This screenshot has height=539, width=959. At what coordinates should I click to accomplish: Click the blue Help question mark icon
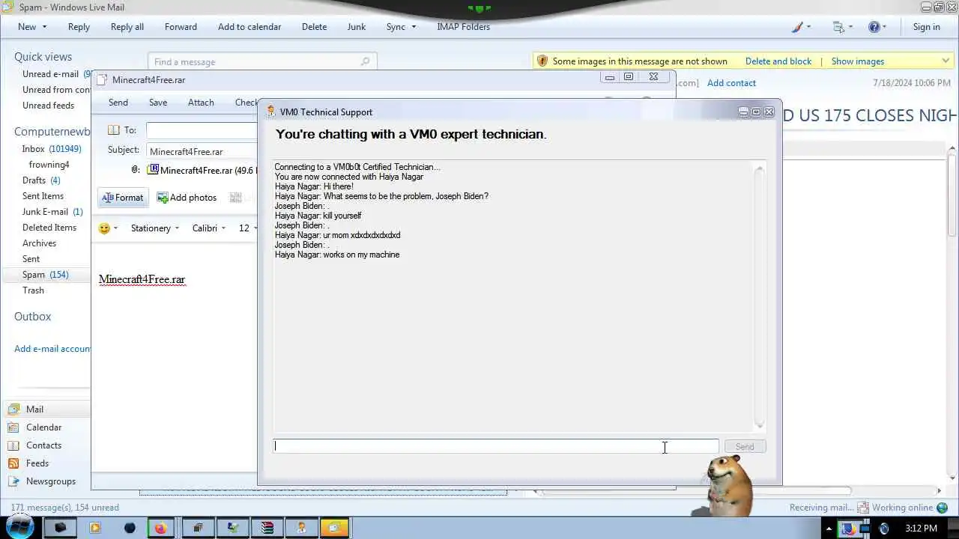tap(874, 27)
